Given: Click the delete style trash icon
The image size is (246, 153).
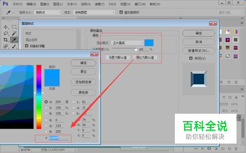Looking at the screenshot, I should [x=236, y=82].
